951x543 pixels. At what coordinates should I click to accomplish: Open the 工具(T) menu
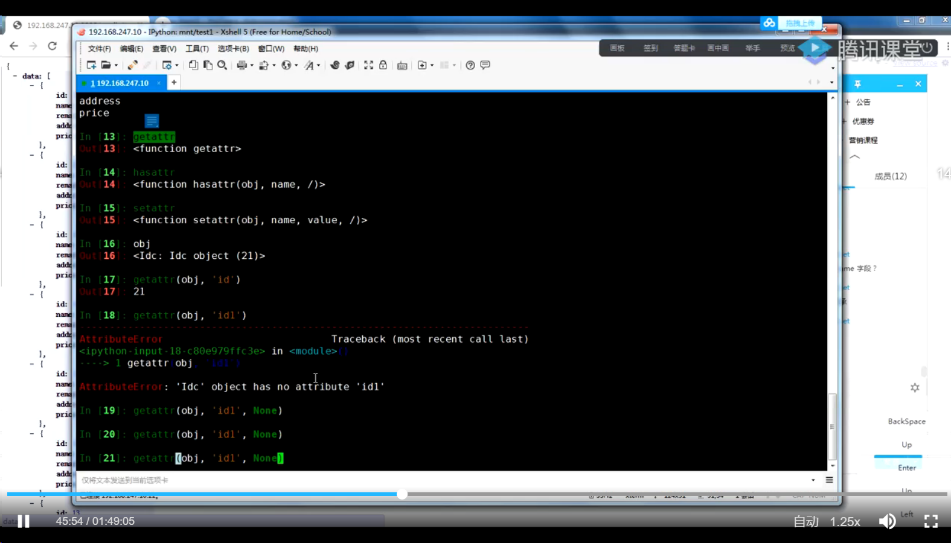coord(197,49)
